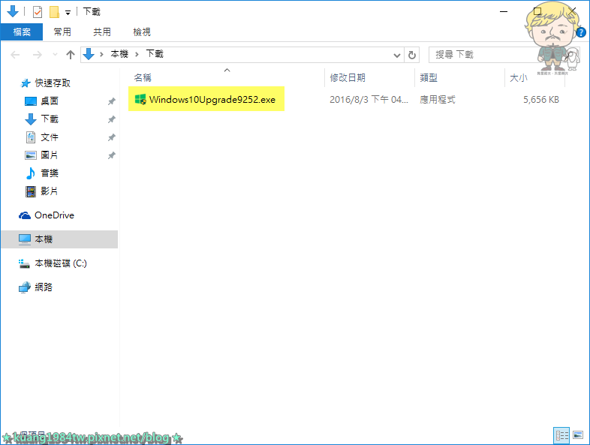Switch to the 檢視 ribbon tab
This screenshot has width=590, height=445.
click(x=142, y=32)
